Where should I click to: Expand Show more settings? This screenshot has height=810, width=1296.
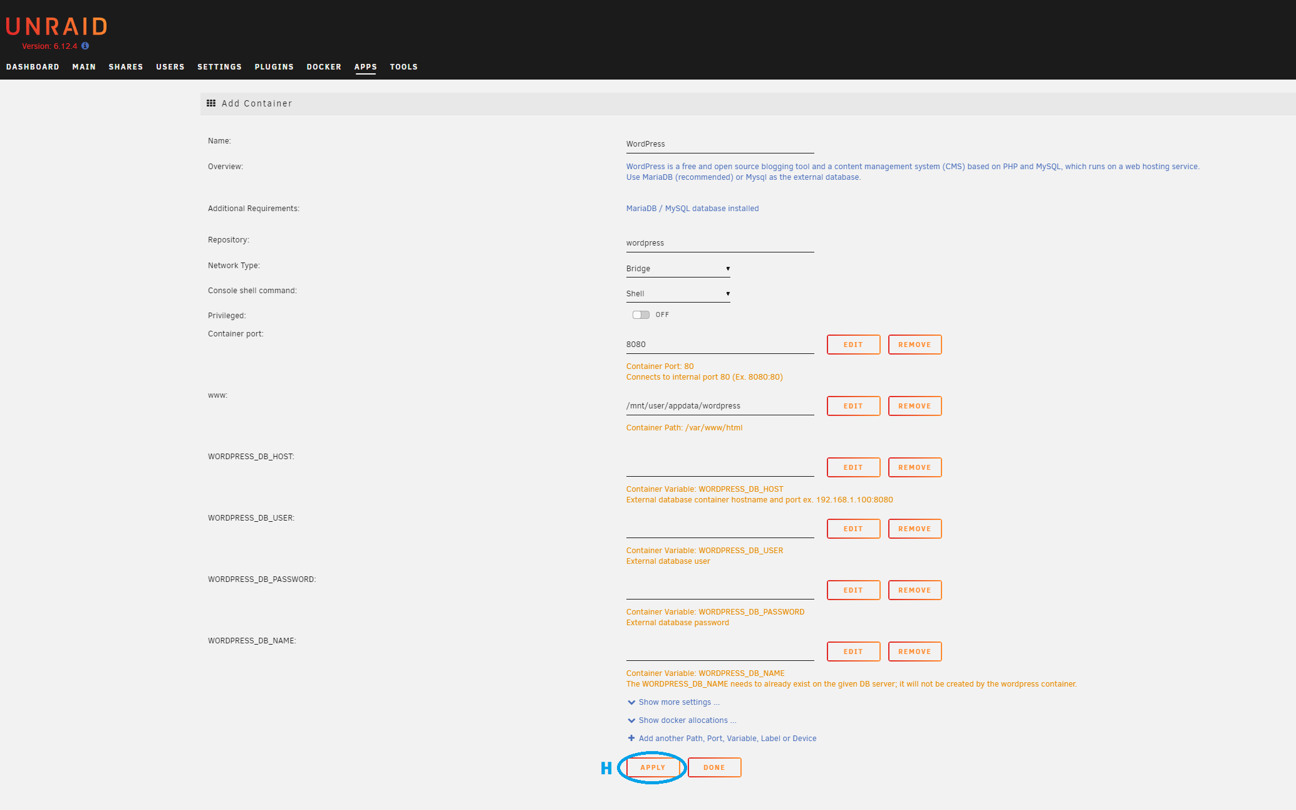coord(678,702)
